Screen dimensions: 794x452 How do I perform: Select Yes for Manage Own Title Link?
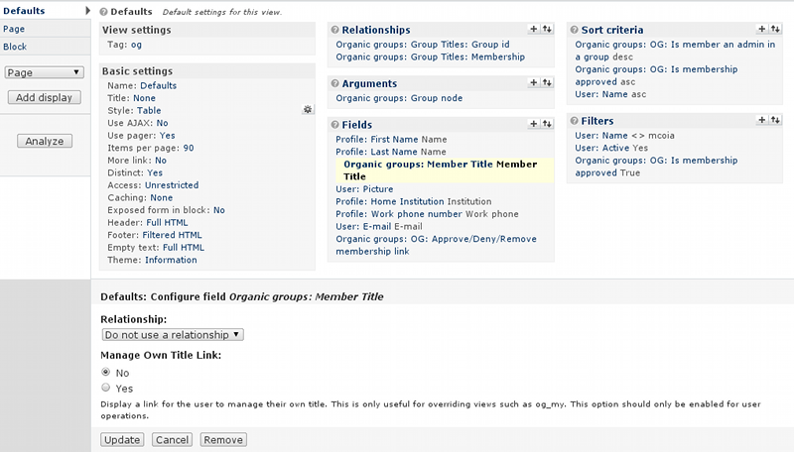[x=106, y=388]
